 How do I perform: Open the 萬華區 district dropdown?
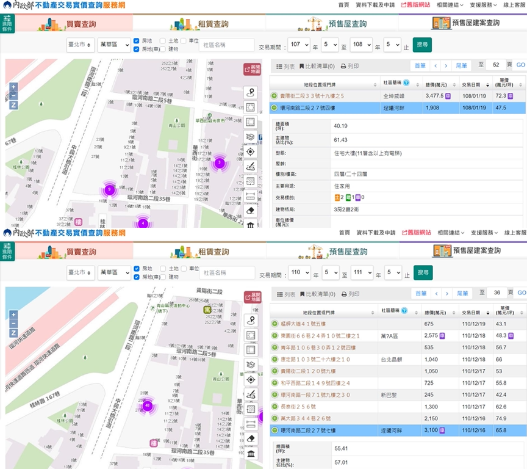tap(115, 45)
